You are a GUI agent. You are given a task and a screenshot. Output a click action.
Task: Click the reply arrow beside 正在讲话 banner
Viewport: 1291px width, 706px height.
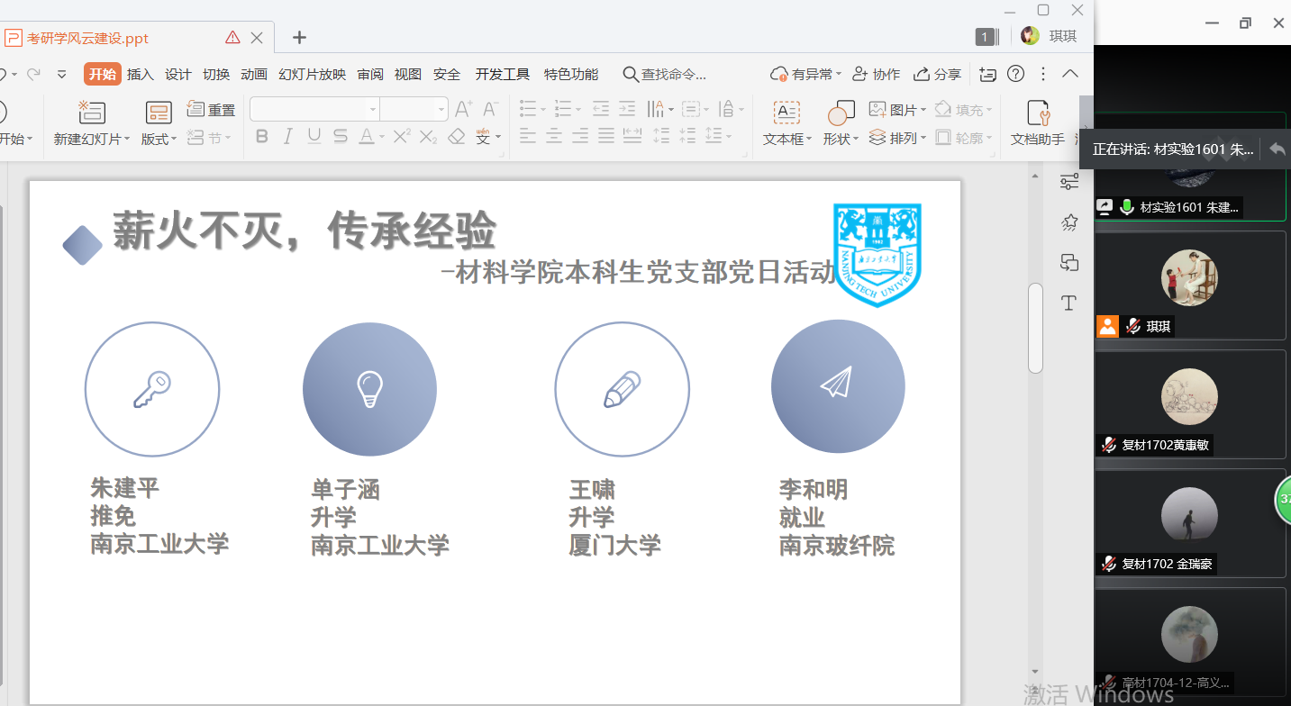point(1277,149)
